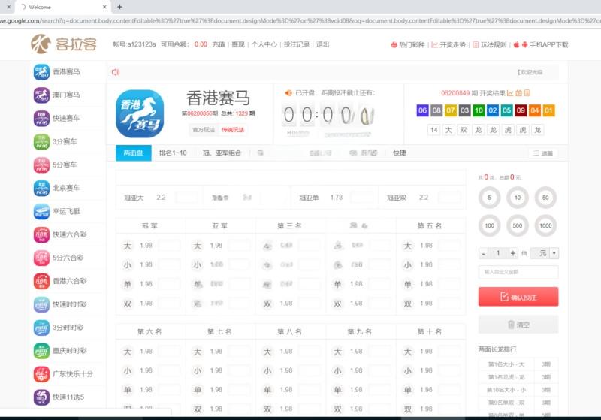Open the 元 currency unit dropdown
The width and height of the screenshot is (601, 420).
(x=544, y=253)
